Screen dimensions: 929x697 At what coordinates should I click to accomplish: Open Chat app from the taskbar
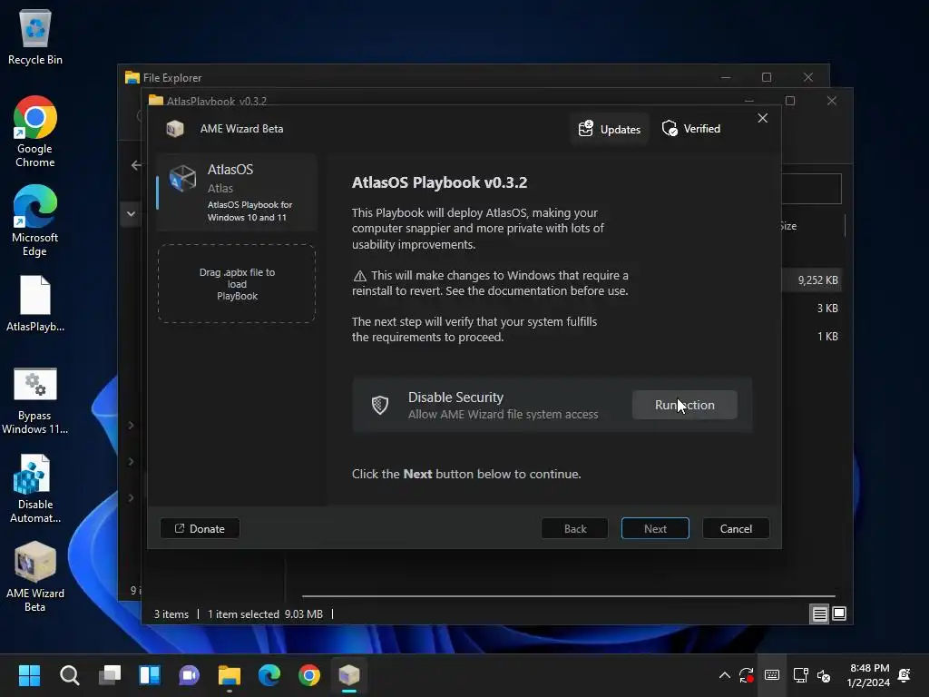pyautogui.click(x=189, y=675)
